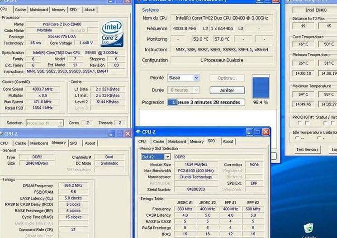Click the Code Name value Wolfdale
Screen dimensions: 337x238
click(x=44, y=30)
